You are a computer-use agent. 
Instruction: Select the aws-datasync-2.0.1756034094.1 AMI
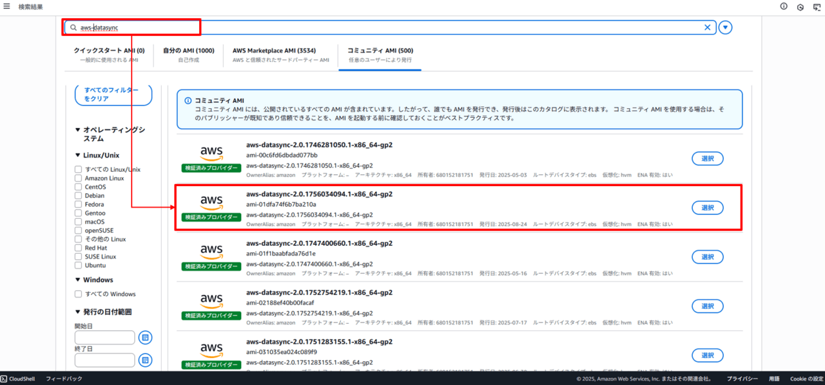pos(707,207)
